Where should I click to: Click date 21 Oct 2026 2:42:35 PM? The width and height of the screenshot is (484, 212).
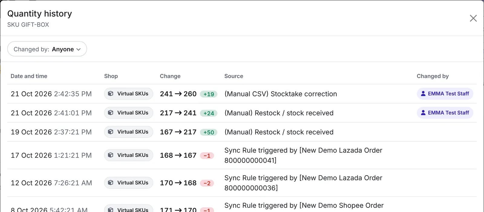coord(51,94)
